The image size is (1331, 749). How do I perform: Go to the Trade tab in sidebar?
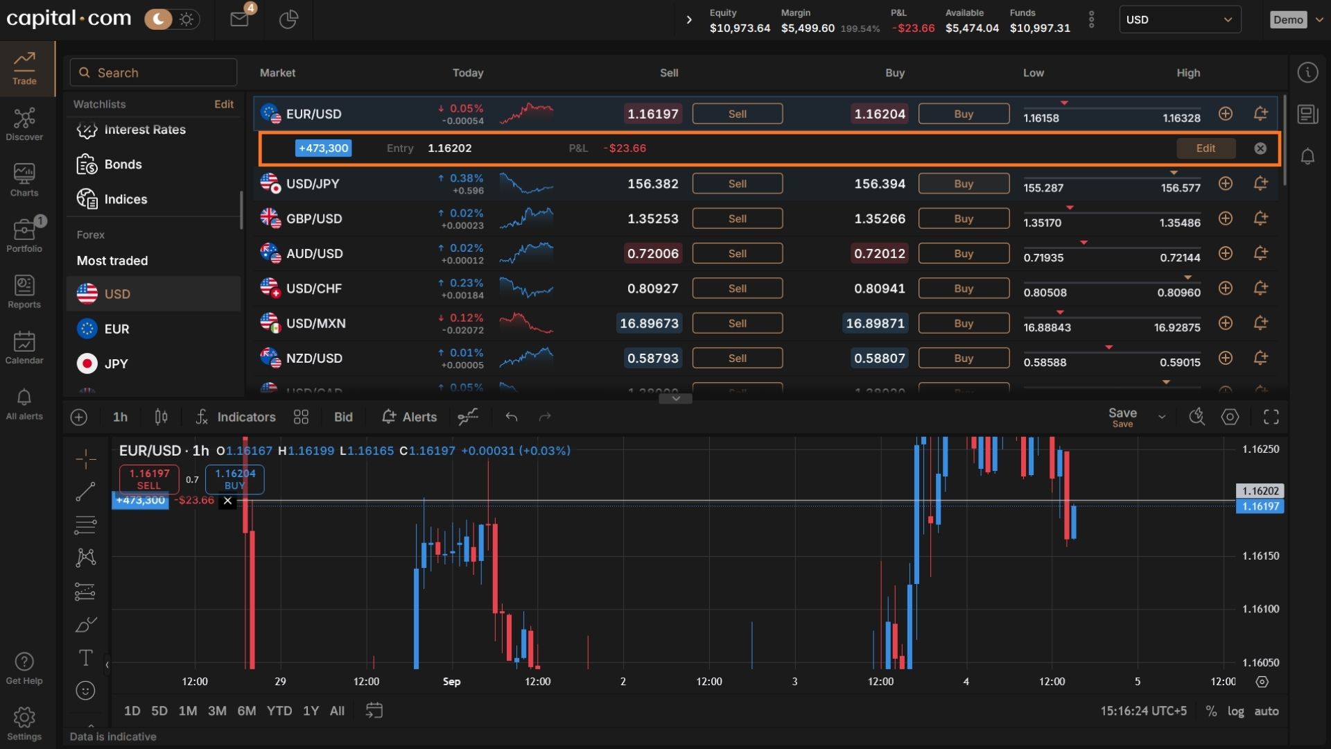tap(24, 68)
